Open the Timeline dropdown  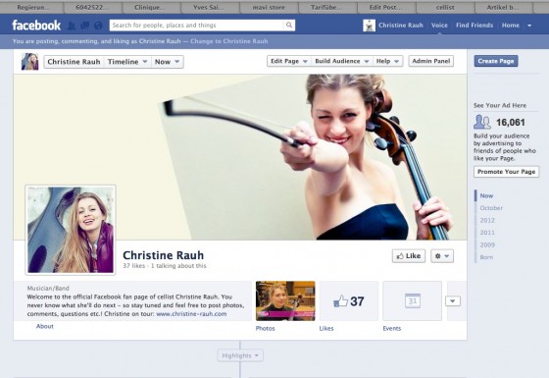(x=127, y=62)
